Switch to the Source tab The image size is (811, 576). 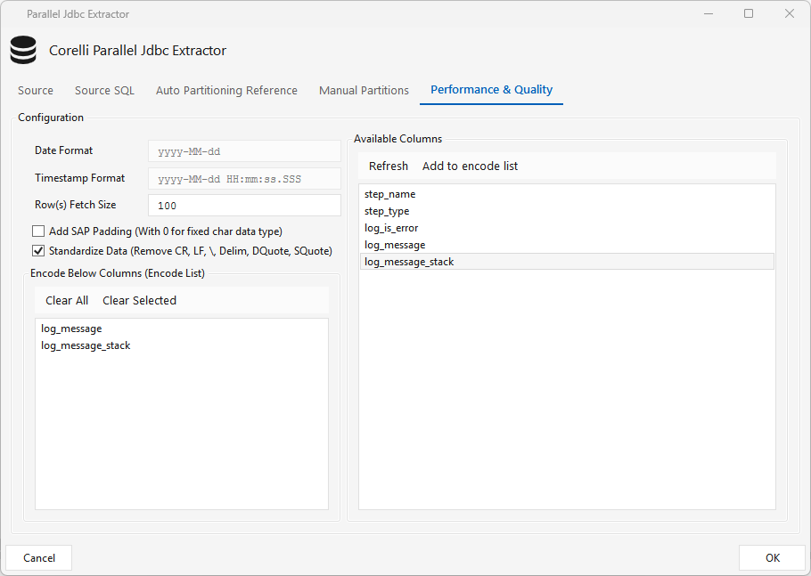tap(36, 91)
